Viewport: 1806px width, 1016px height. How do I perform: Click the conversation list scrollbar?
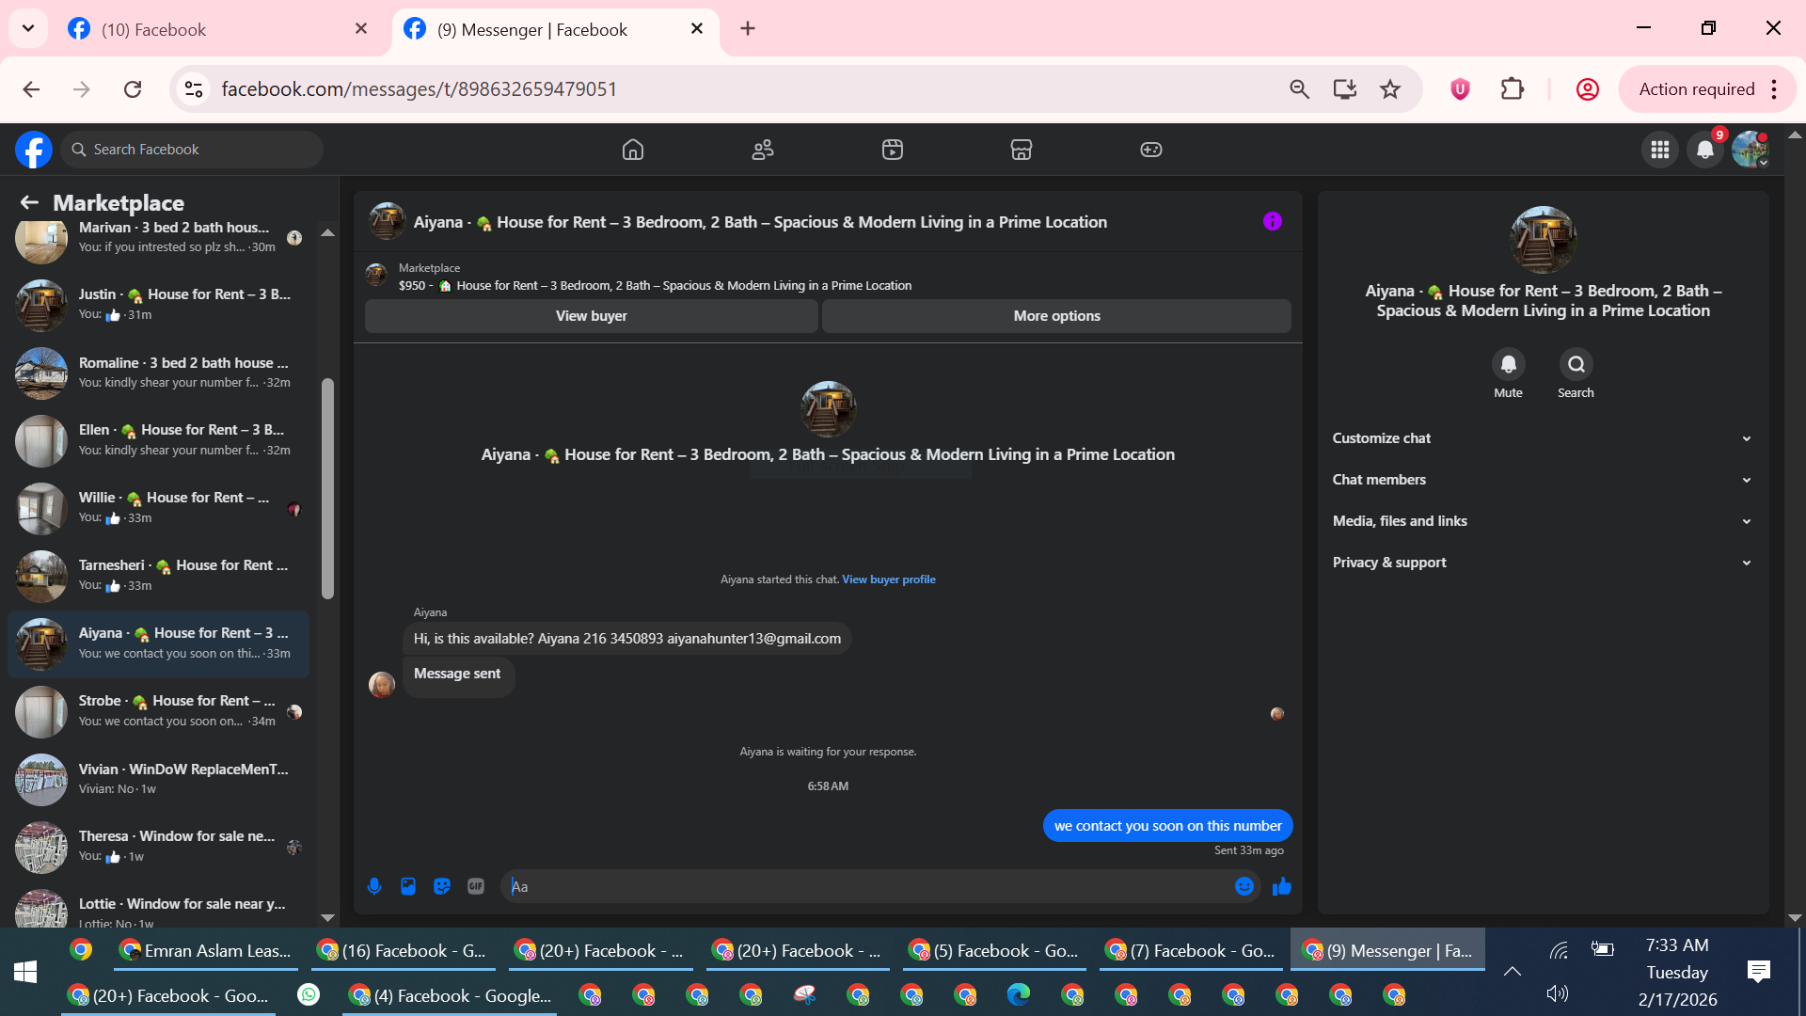(x=327, y=489)
